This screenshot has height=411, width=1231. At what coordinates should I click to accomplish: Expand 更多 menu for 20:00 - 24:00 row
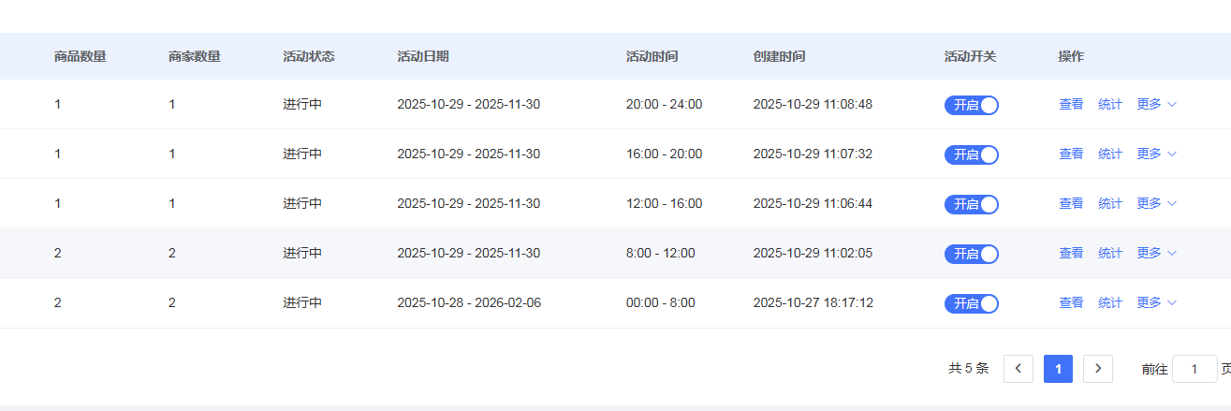pos(1156,105)
